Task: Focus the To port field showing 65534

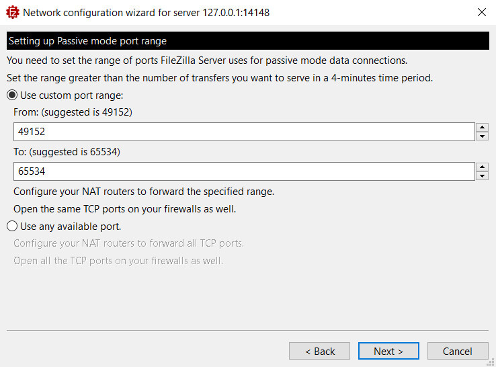Action: (x=244, y=171)
